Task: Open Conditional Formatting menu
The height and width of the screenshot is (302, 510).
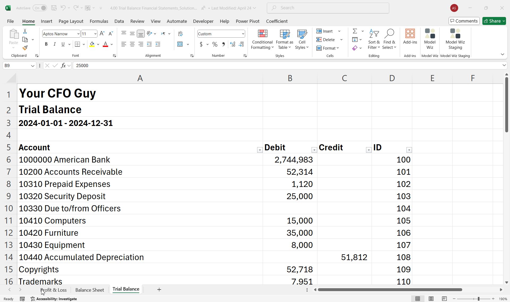Action: tap(262, 39)
